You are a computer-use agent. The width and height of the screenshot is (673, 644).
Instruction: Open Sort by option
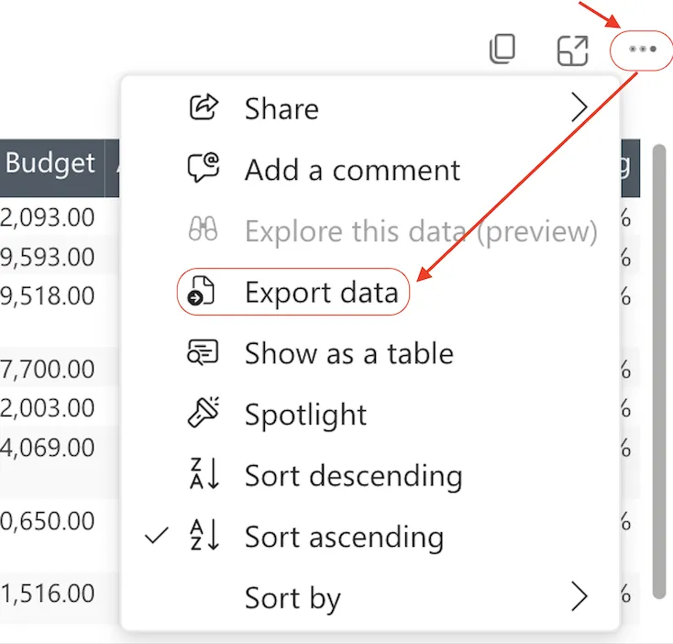pyautogui.click(x=370, y=597)
